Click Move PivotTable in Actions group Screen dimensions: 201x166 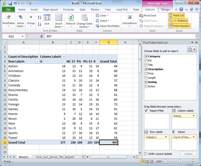pos(107,26)
